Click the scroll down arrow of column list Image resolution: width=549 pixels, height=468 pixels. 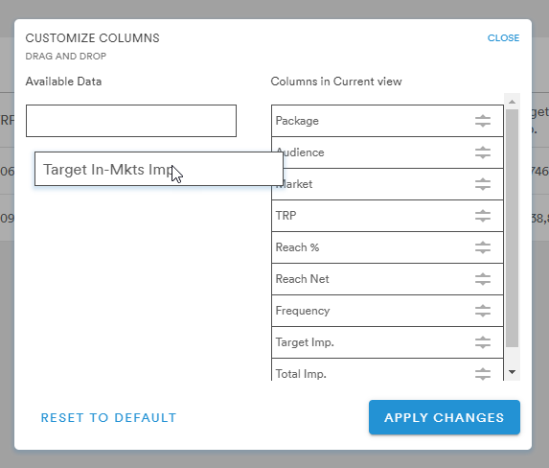tap(512, 372)
